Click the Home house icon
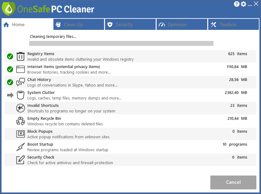Image resolution: width=261 pixels, height=194 pixels. [x=6, y=25]
